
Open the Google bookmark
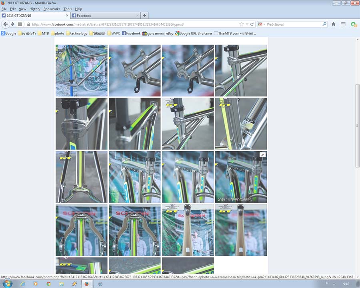[x=8, y=33]
